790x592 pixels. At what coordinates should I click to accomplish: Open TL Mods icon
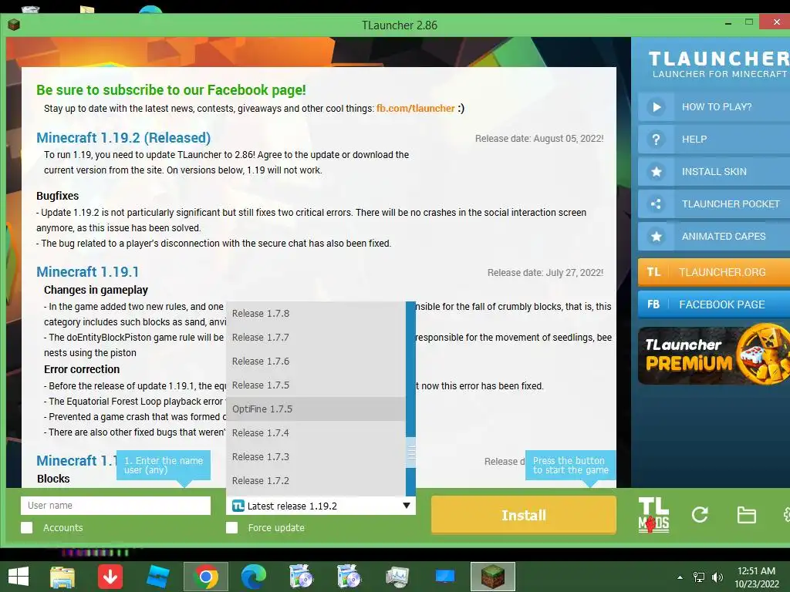point(653,514)
